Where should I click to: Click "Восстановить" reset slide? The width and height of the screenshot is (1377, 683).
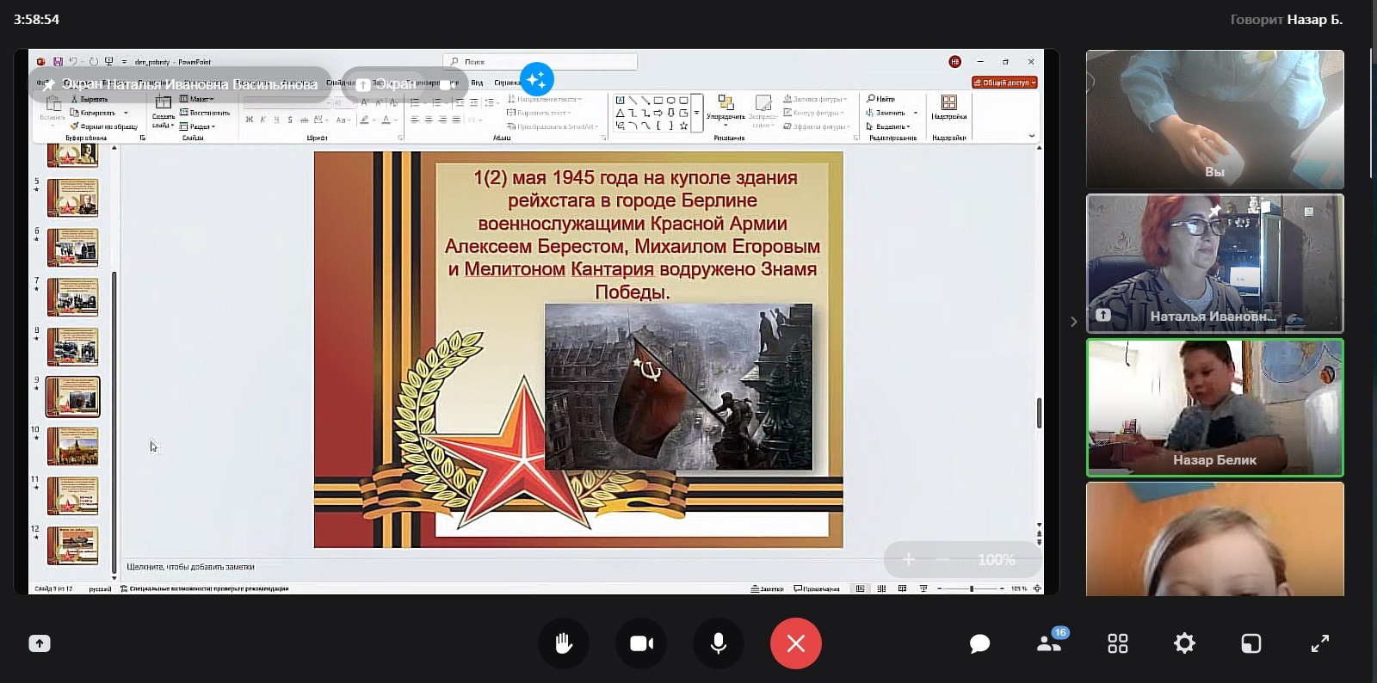[x=205, y=113]
